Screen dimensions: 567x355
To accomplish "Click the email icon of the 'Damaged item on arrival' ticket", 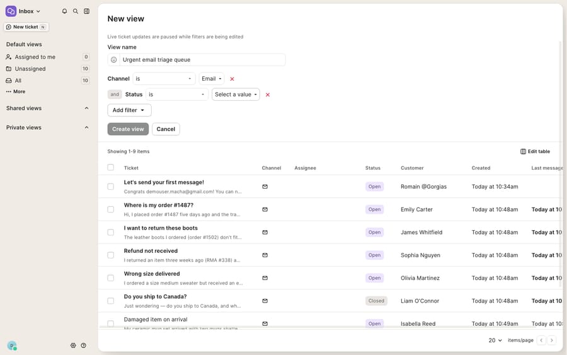I will (x=265, y=323).
